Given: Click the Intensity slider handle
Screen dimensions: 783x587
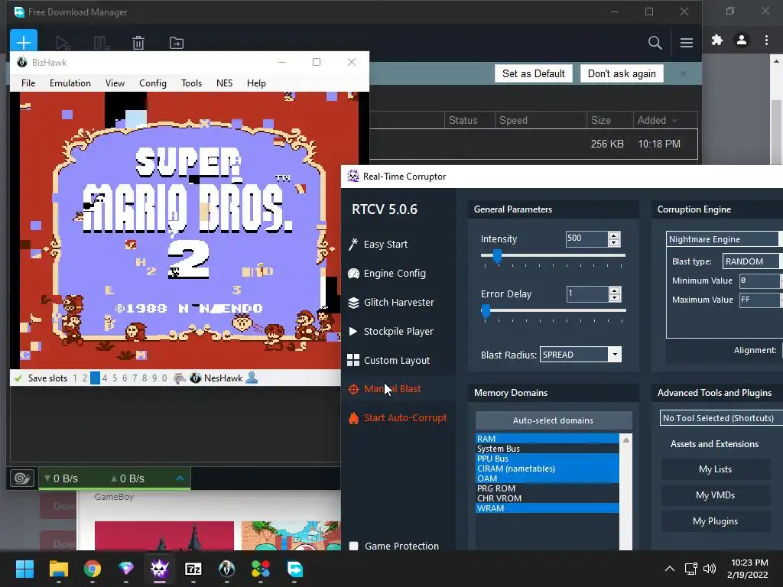Looking at the screenshot, I should click(497, 256).
